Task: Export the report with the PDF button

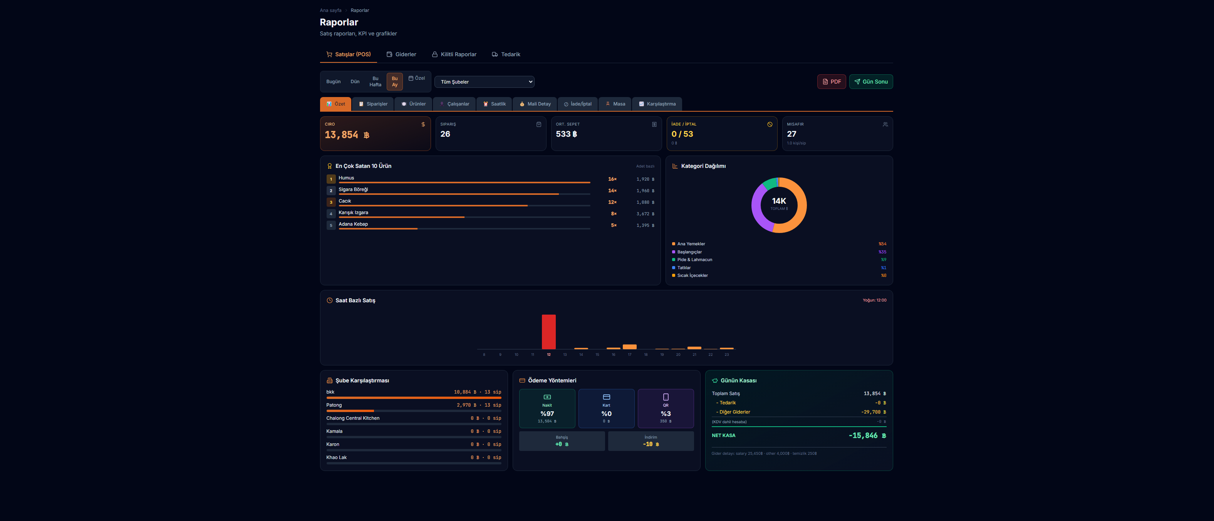Action: coord(831,82)
